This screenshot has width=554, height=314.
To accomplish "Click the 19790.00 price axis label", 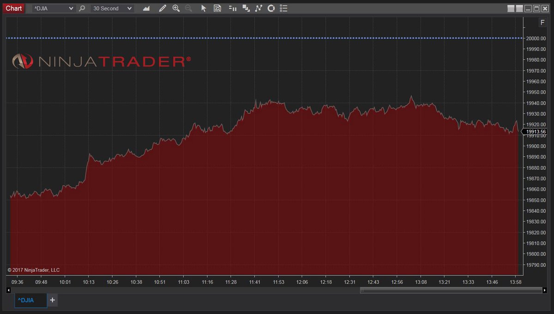I will tap(536, 265).
